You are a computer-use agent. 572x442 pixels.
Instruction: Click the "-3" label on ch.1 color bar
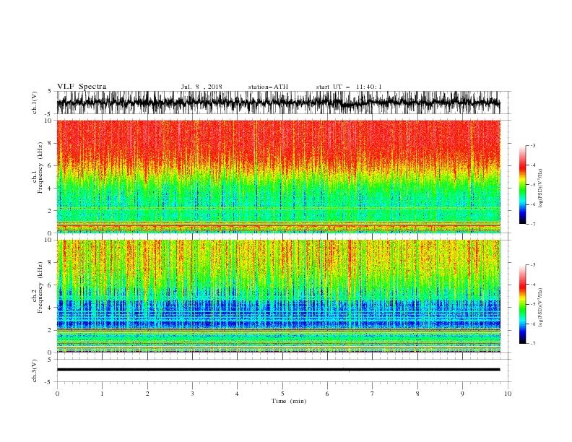point(533,145)
